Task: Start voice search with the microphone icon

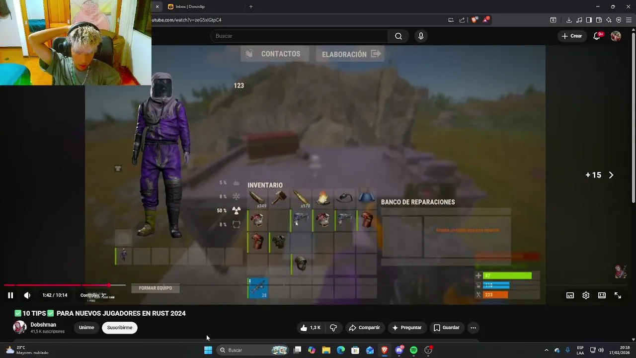Action: click(421, 36)
